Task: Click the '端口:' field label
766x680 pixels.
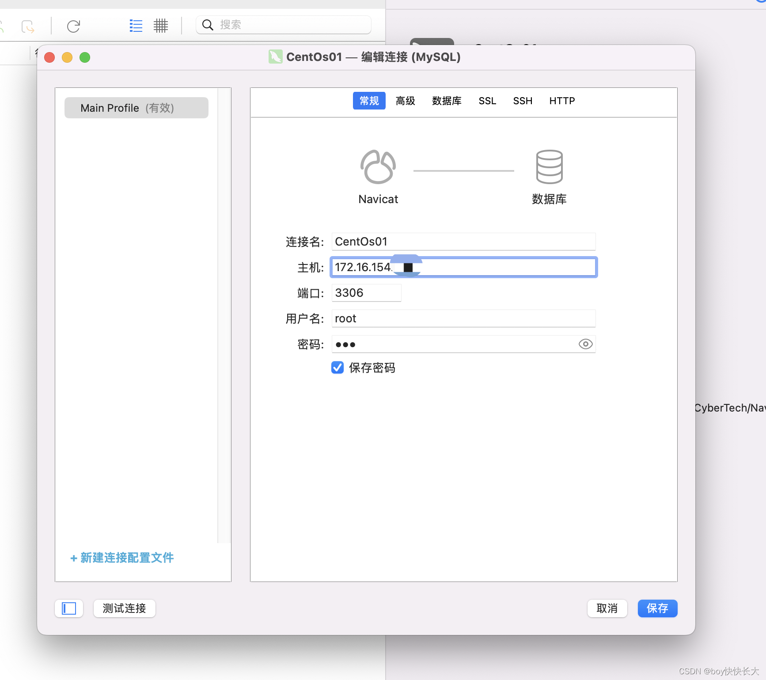Action: [311, 293]
